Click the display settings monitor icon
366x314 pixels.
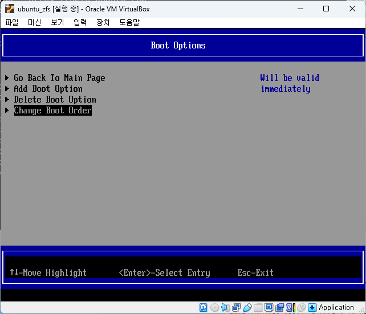(269, 308)
